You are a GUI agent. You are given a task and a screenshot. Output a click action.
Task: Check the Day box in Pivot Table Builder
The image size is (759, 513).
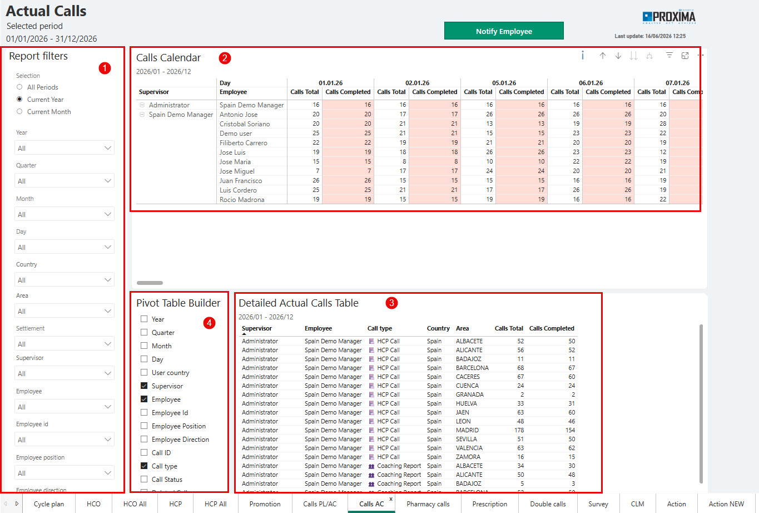click(x=144, y=359)
